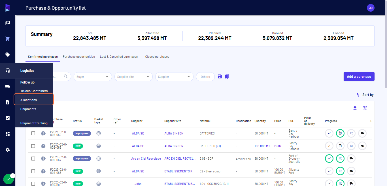Click calendar progress step for row 002-069
This screenshot has width=387, height=186.
pyautogui.click(x=340, y=133)
